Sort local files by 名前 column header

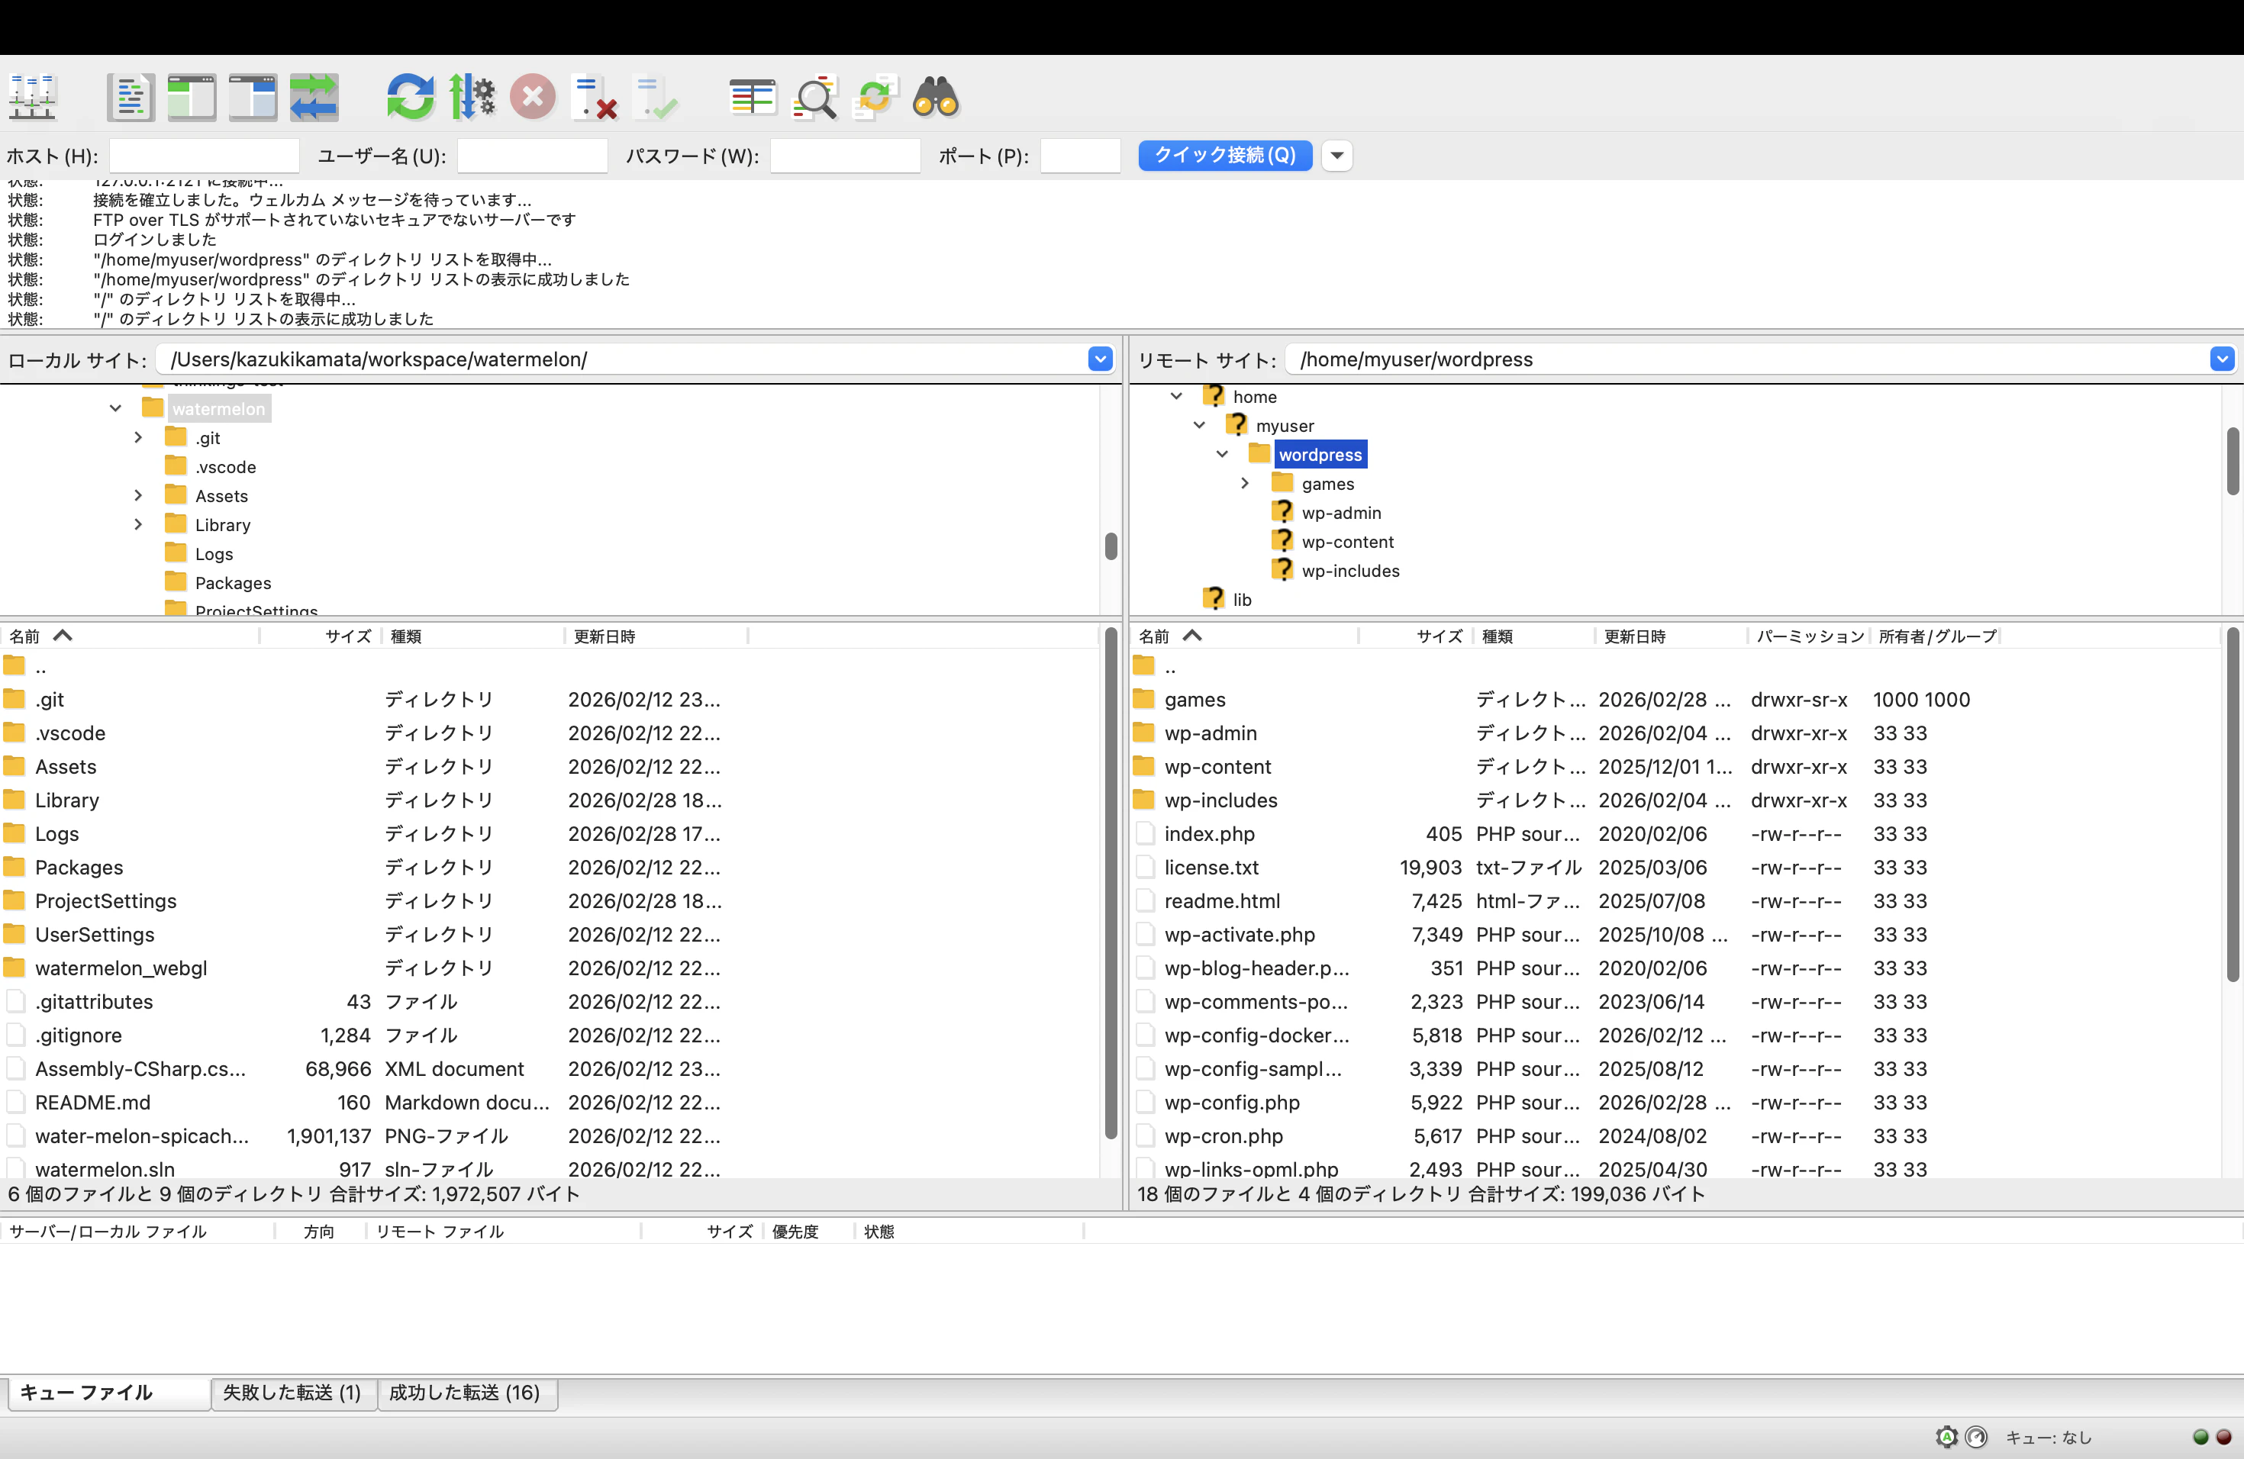(130, 636)
